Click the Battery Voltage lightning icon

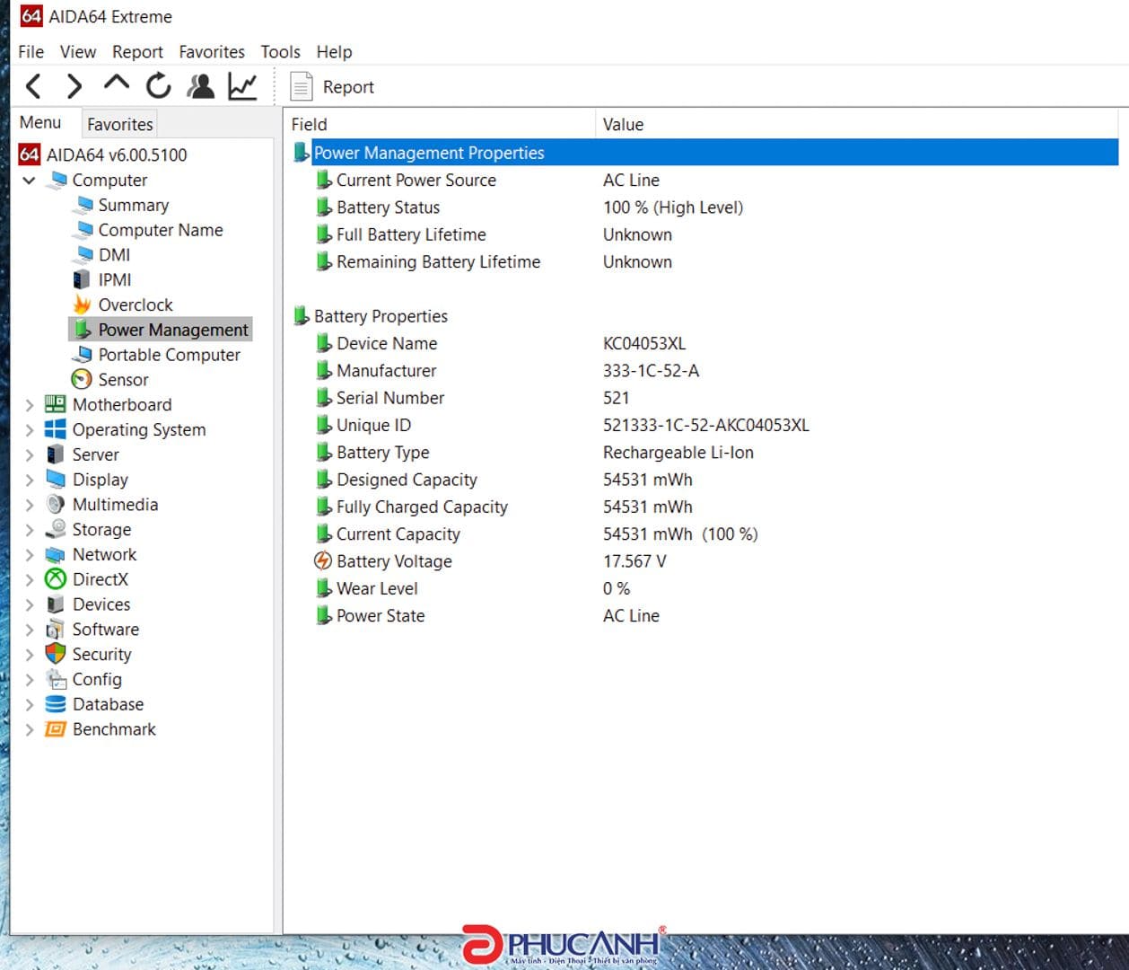(322, 561)
